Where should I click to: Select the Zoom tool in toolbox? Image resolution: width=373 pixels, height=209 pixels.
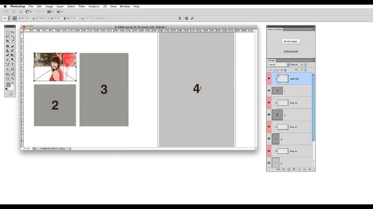(x=12, y=78)
